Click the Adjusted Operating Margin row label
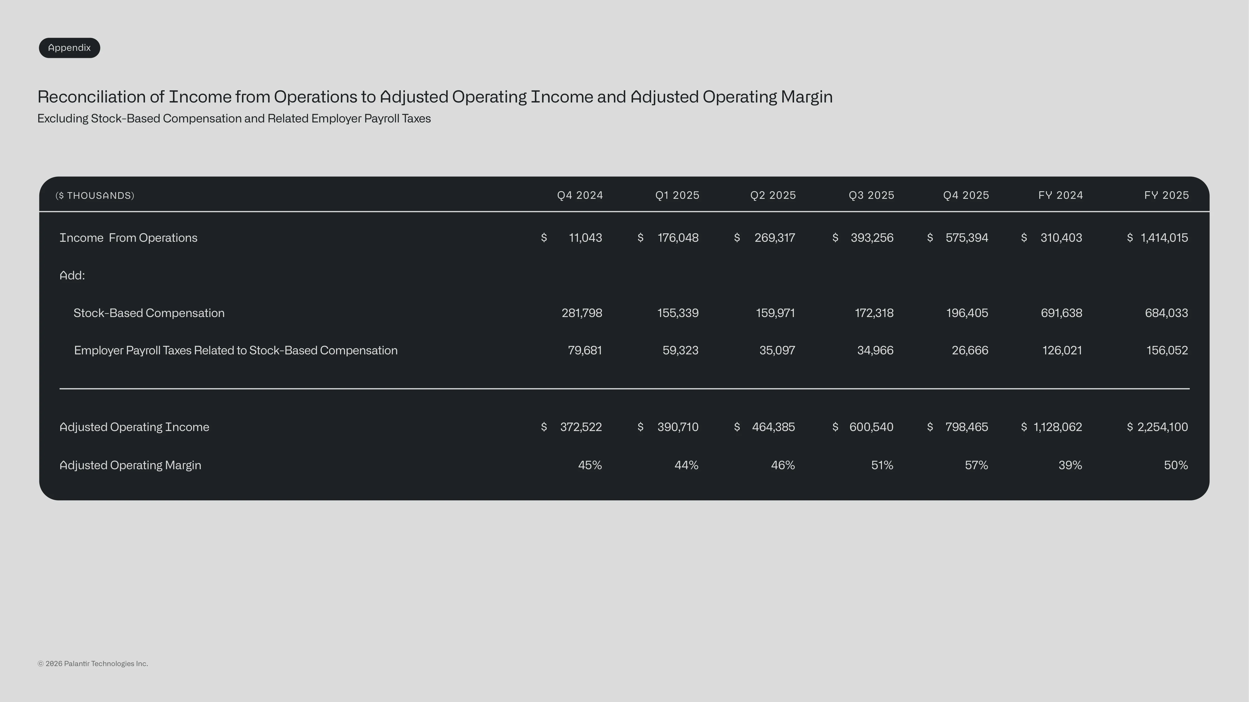1249x702 pixels. [130, 465]
